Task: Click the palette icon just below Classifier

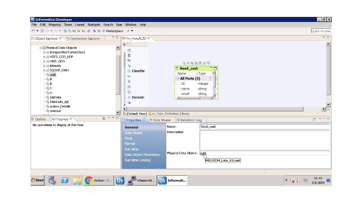Action: pyautogui.click(x=129, y=76)
